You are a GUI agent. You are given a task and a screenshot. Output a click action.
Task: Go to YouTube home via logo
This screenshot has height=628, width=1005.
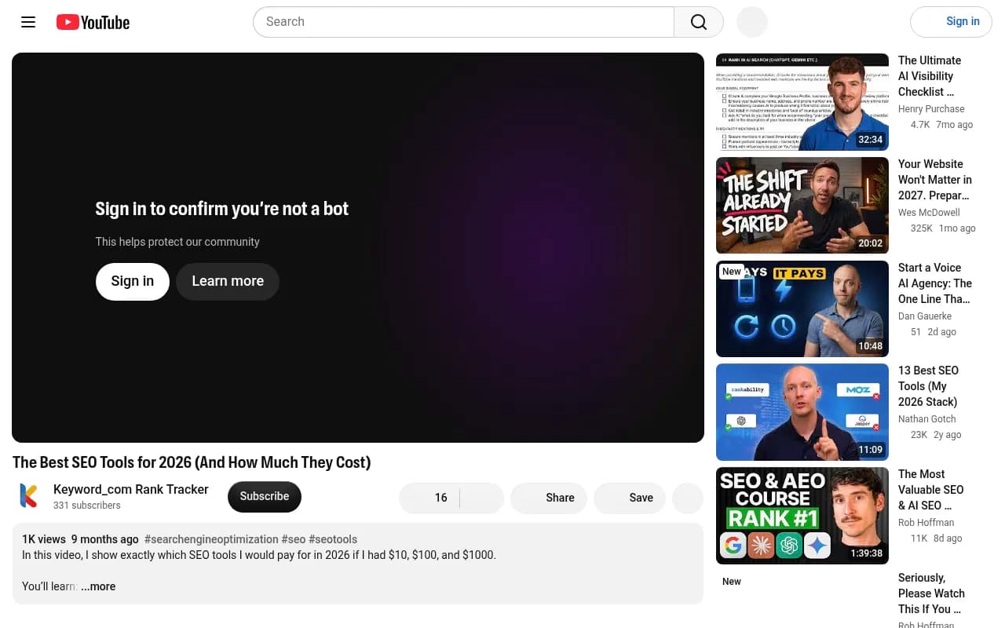93,22
